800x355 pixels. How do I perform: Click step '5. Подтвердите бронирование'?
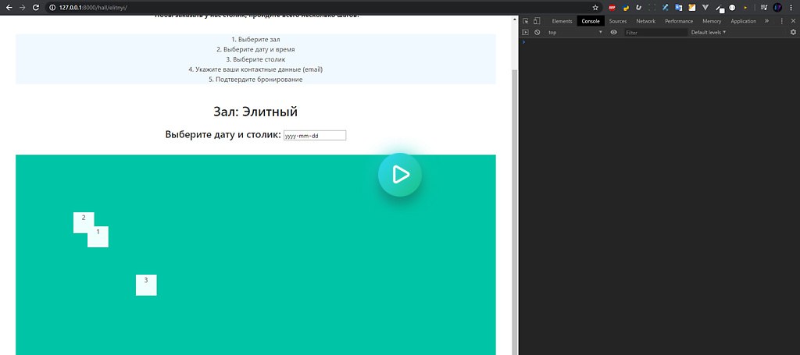pos(255,80)
